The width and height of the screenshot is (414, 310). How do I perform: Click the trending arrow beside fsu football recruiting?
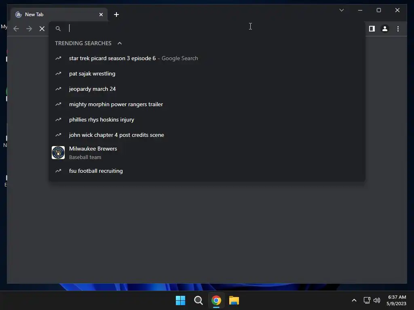pyautogui.click(x=58, y=171)
